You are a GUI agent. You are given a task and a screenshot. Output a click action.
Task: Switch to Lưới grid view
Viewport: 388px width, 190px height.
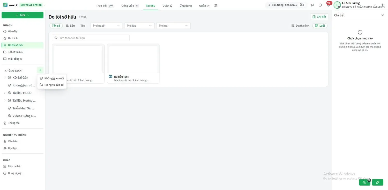320,26
